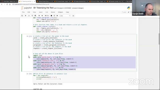Interrupt the kernel stop icon
The height and width of the screenshot is (90, 160).
point(51,16)
